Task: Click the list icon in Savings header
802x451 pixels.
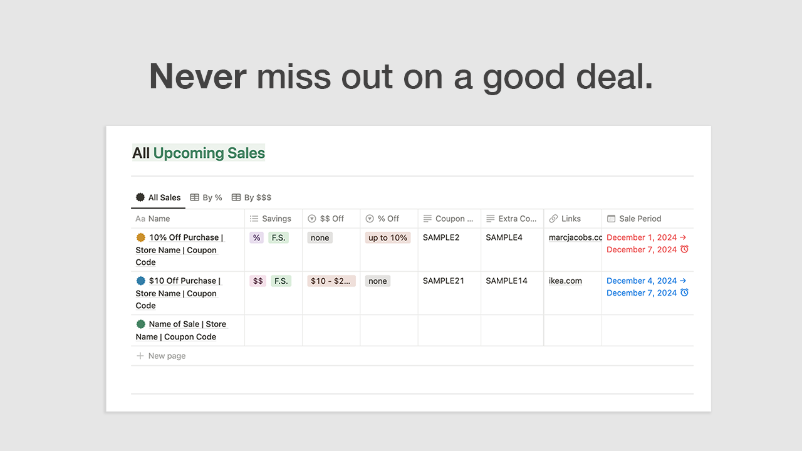Action: pos(254,219)
